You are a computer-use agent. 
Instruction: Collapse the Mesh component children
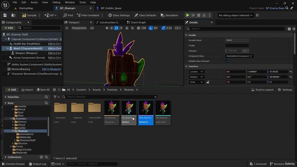click(7, 48)
